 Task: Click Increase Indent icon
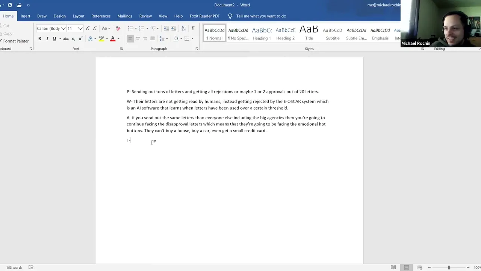[174, 28]
